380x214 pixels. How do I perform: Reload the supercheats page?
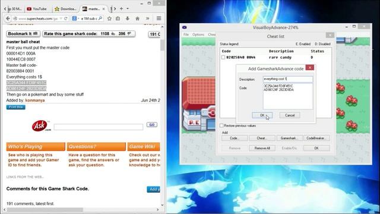66,18
